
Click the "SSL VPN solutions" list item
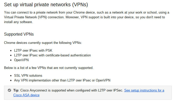coord(28,75)
